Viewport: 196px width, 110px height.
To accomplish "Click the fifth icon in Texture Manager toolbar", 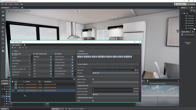I will click(x=23, y=48).
